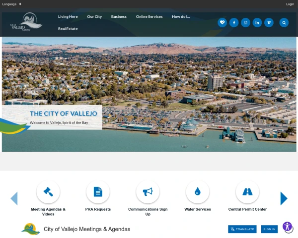
Task: Click 'Welcome to Vallejo, Spirit of the Bay' text
Action: tap(59, 122)
